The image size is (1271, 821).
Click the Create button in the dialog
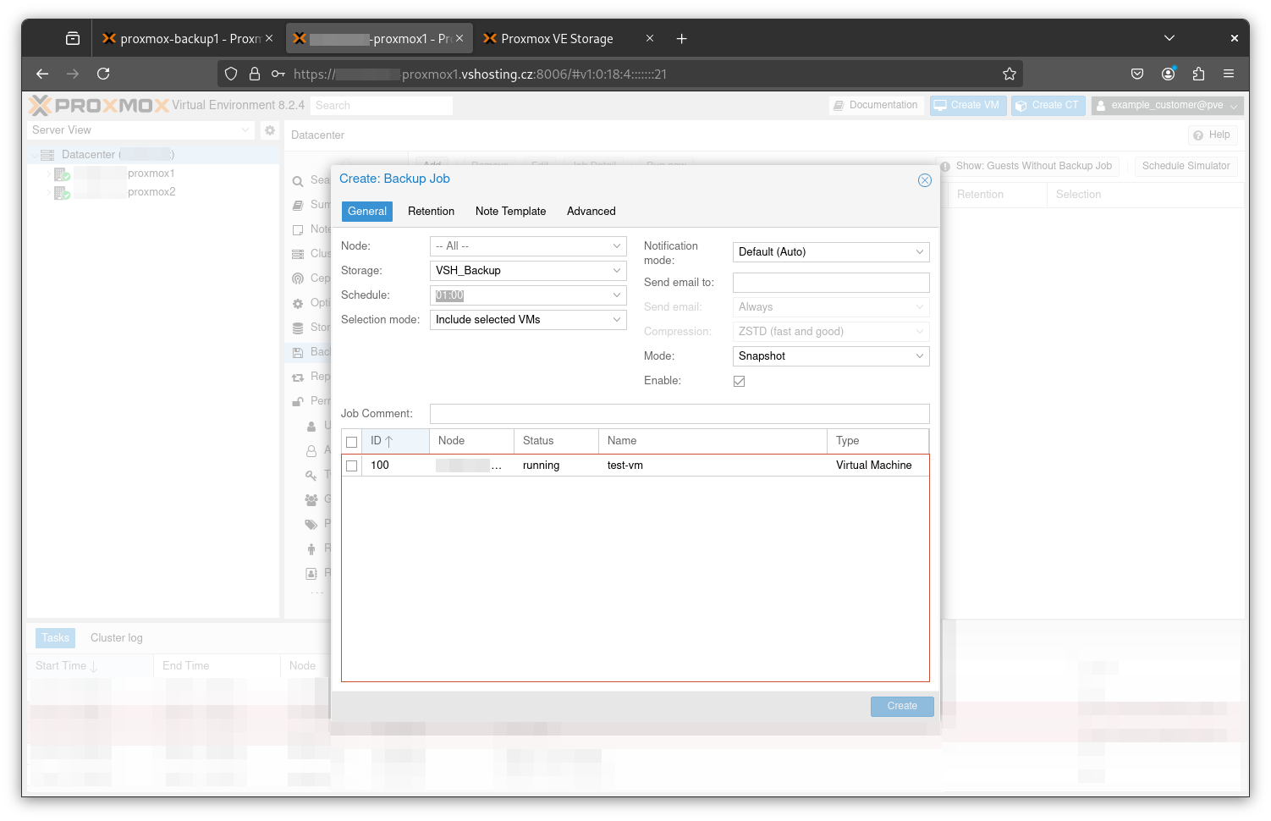pos(902,707)
